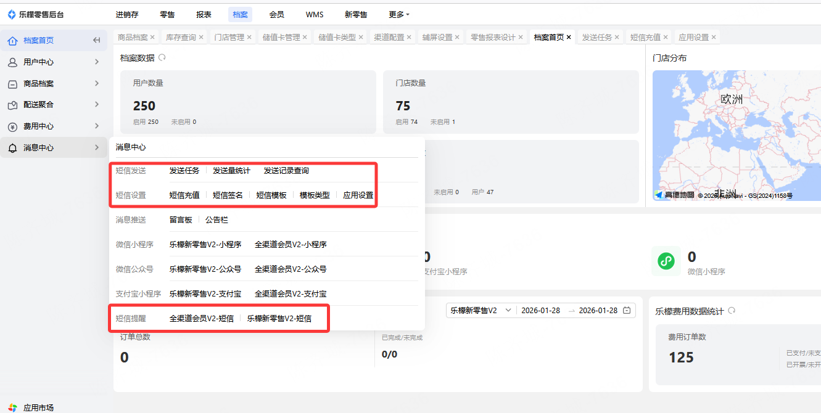Open the 报表 top menu
The image size is (821, 413).
coord(204,14)
